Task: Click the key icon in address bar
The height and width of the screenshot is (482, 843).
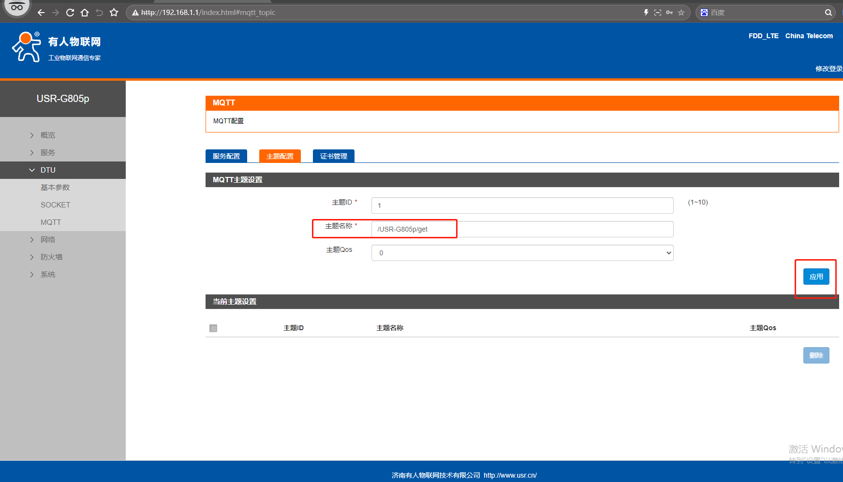Action: tap(669, 13)
